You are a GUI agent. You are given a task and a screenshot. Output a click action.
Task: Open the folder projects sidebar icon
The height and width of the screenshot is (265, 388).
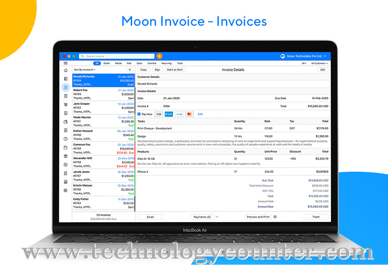pos(65,147)
